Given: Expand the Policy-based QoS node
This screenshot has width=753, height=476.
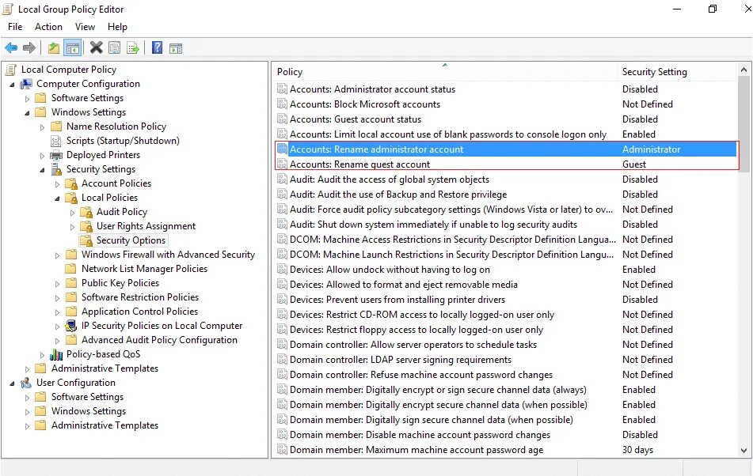Looking at the screenshot, I should click(x=42, y=355).
